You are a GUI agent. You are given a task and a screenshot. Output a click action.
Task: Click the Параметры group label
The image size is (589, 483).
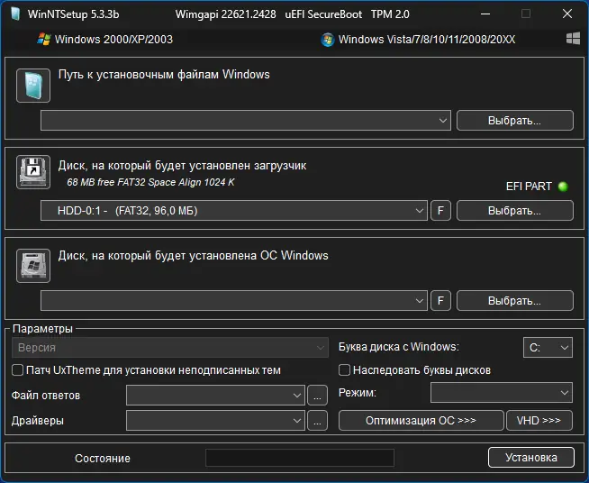click(43, 329)
